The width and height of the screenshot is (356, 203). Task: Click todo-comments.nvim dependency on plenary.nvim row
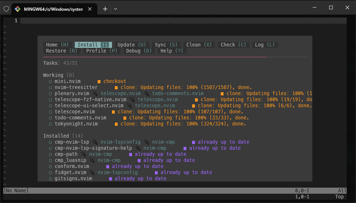coord(178,93)
